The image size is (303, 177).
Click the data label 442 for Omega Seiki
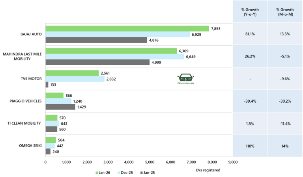click(60, 146)
